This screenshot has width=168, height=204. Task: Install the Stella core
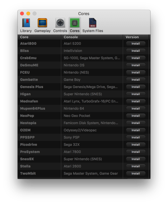click(136, 166)
